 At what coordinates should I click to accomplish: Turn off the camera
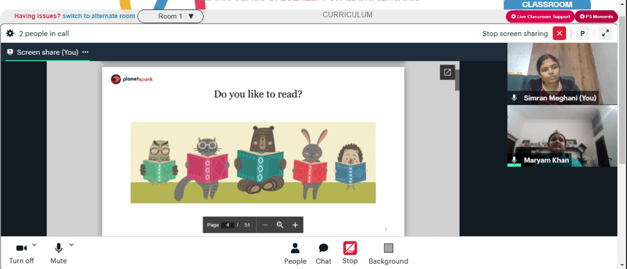coord(21,254)
